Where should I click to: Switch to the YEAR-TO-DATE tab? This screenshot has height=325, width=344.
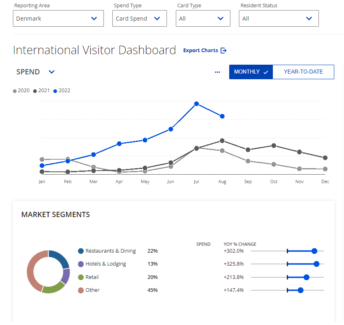303,72
